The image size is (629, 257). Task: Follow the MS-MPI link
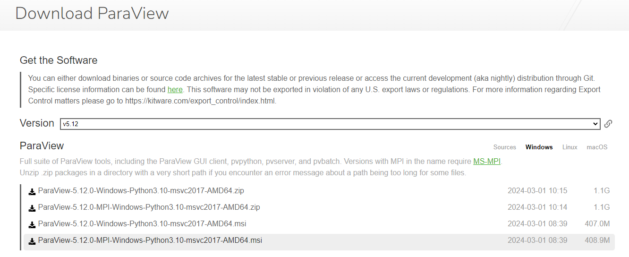(486, 162)
